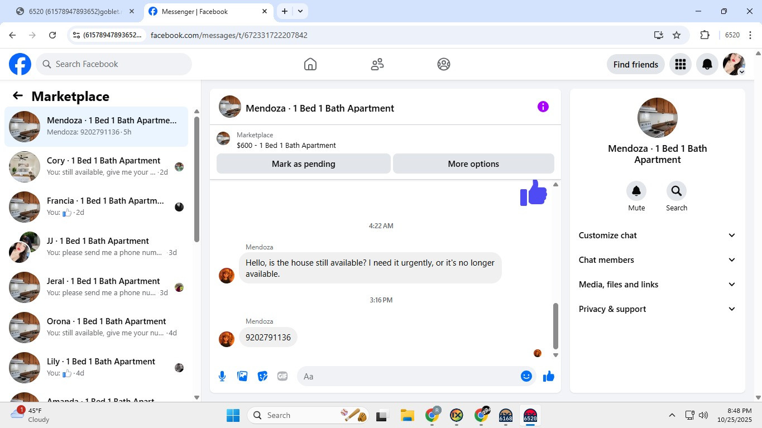Click the message 9202791136

[x=268, y=338]
